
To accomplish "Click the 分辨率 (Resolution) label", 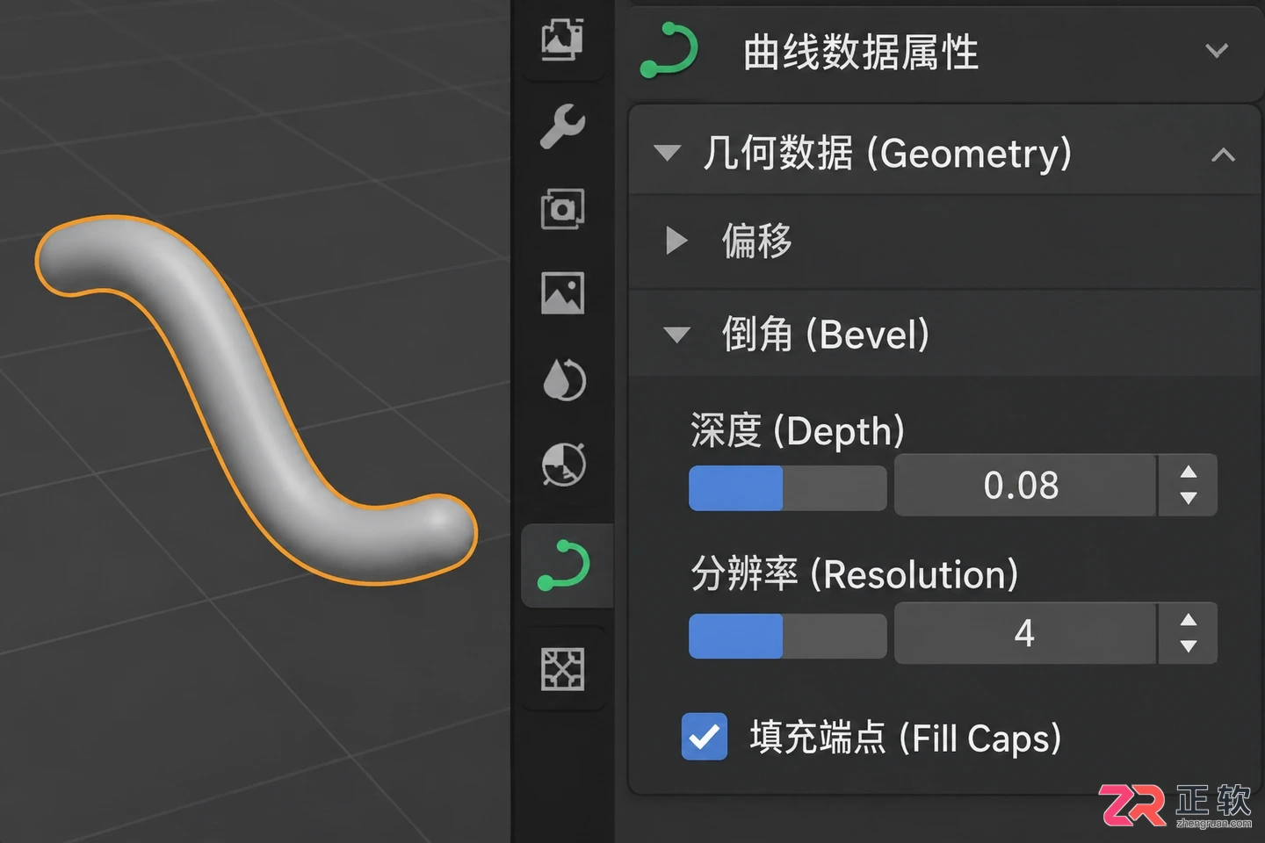I will (854, 574).
